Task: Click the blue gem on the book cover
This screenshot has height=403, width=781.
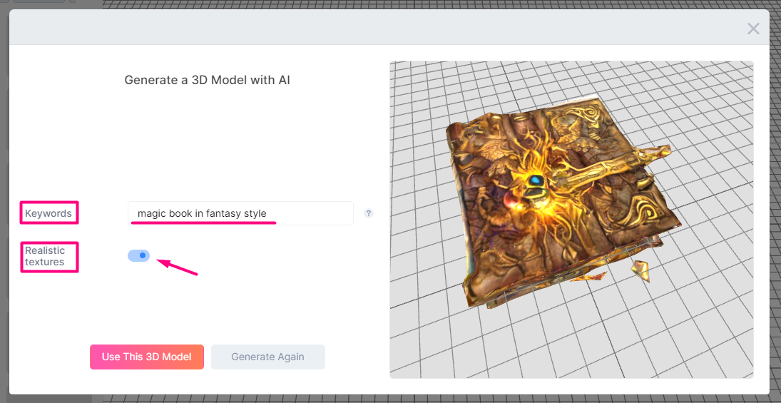Action: (535, 179)
